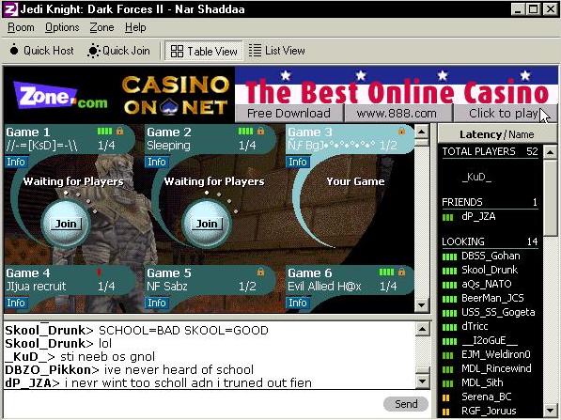Select player dTricc
The height and width of the screenshot is (420, 561).
pyautogui.click(x=475, y=326)
